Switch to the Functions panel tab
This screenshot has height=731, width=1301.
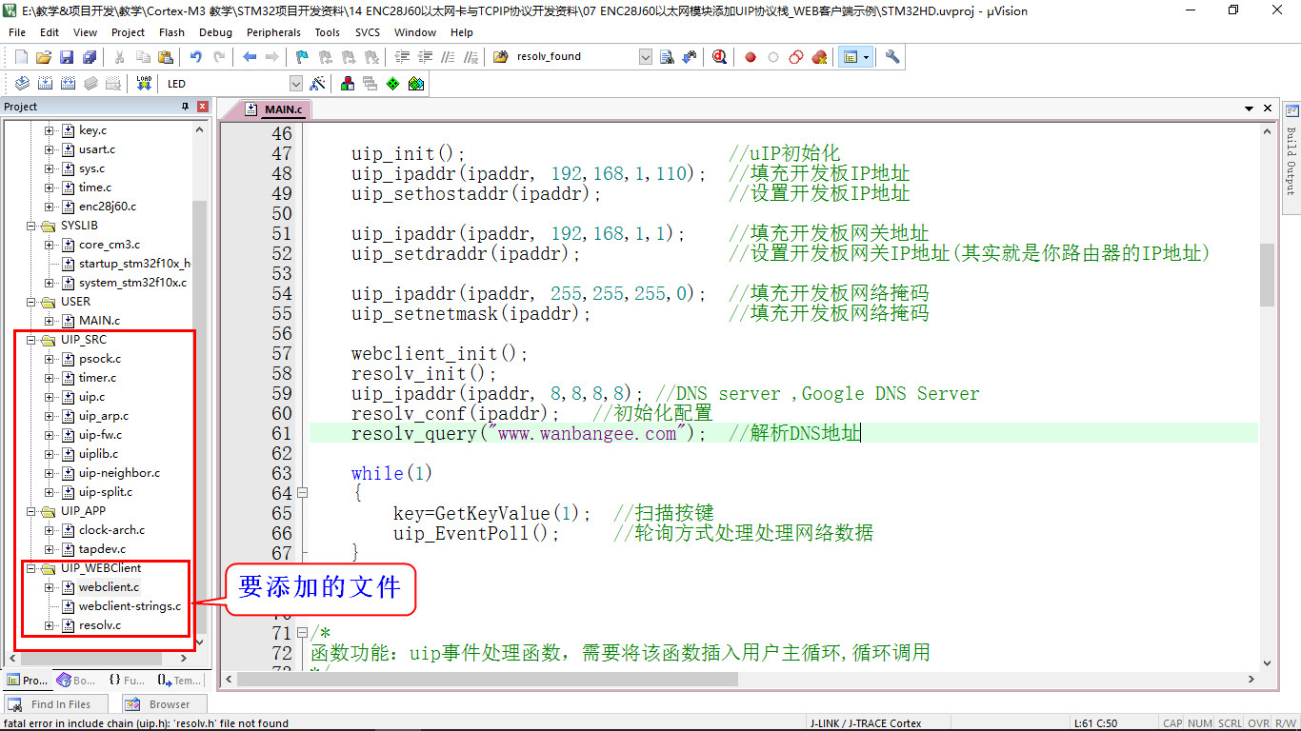pos(127,681)
